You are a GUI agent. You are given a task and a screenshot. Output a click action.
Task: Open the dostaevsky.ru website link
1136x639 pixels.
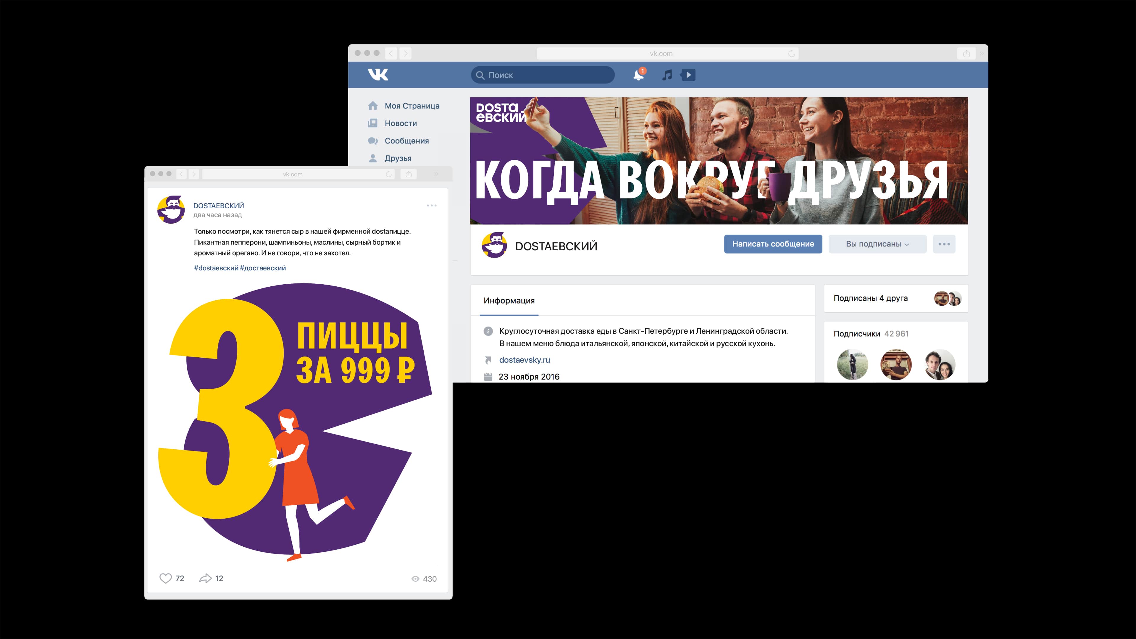click(524, 360)
